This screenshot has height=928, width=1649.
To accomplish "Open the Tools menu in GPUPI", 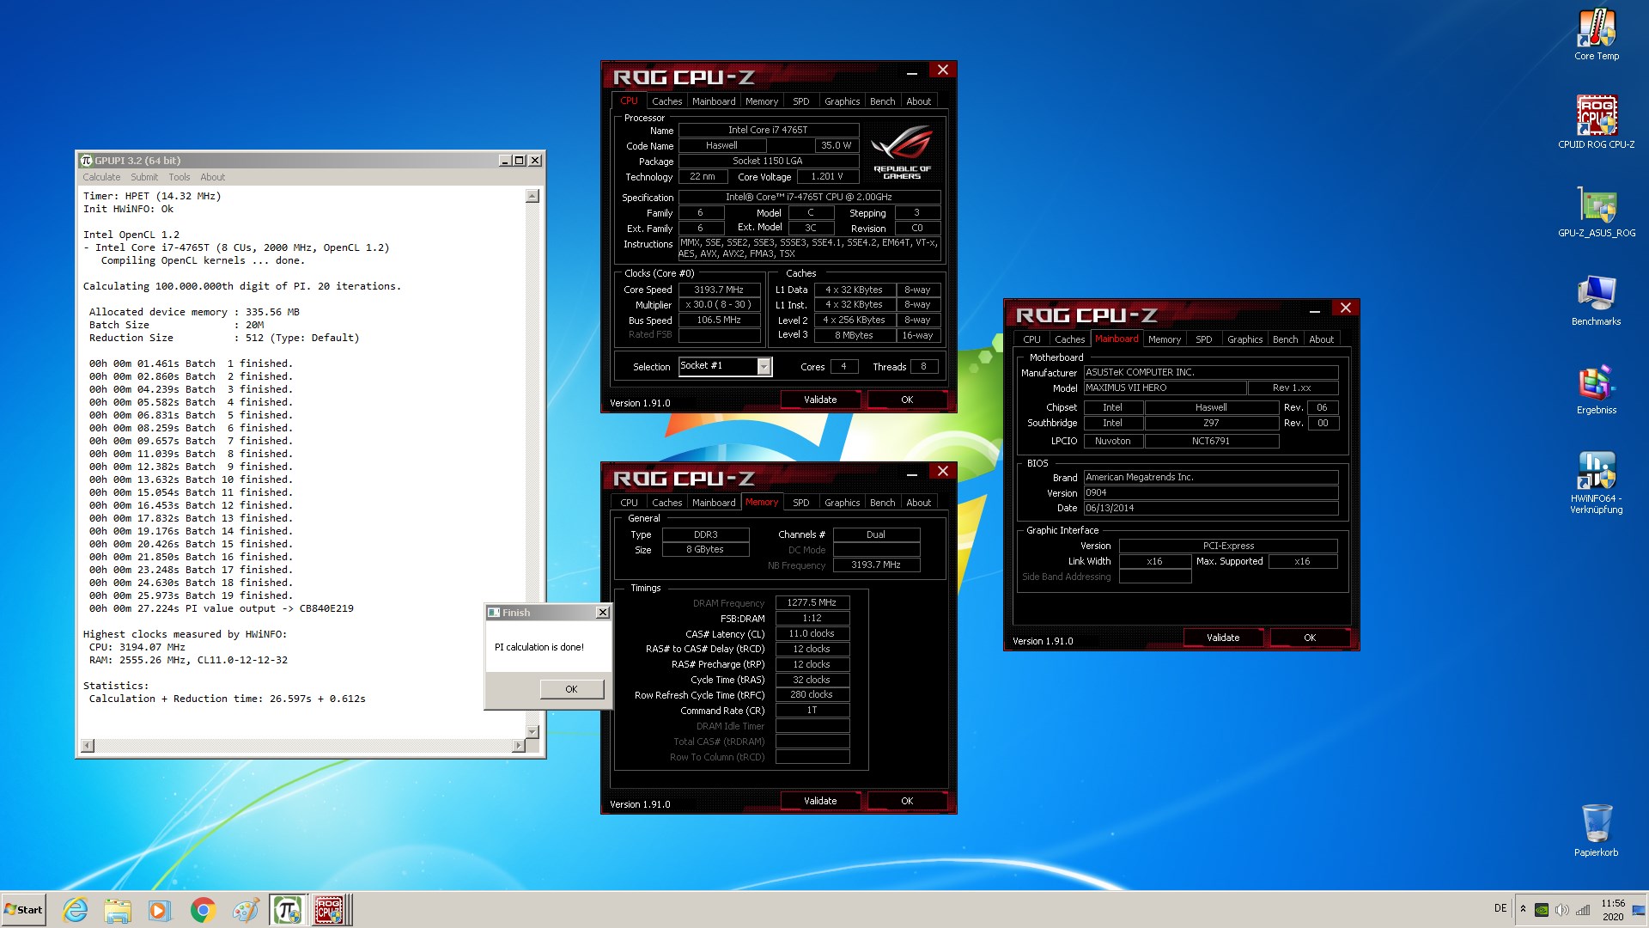I will [x=180, y=177].
